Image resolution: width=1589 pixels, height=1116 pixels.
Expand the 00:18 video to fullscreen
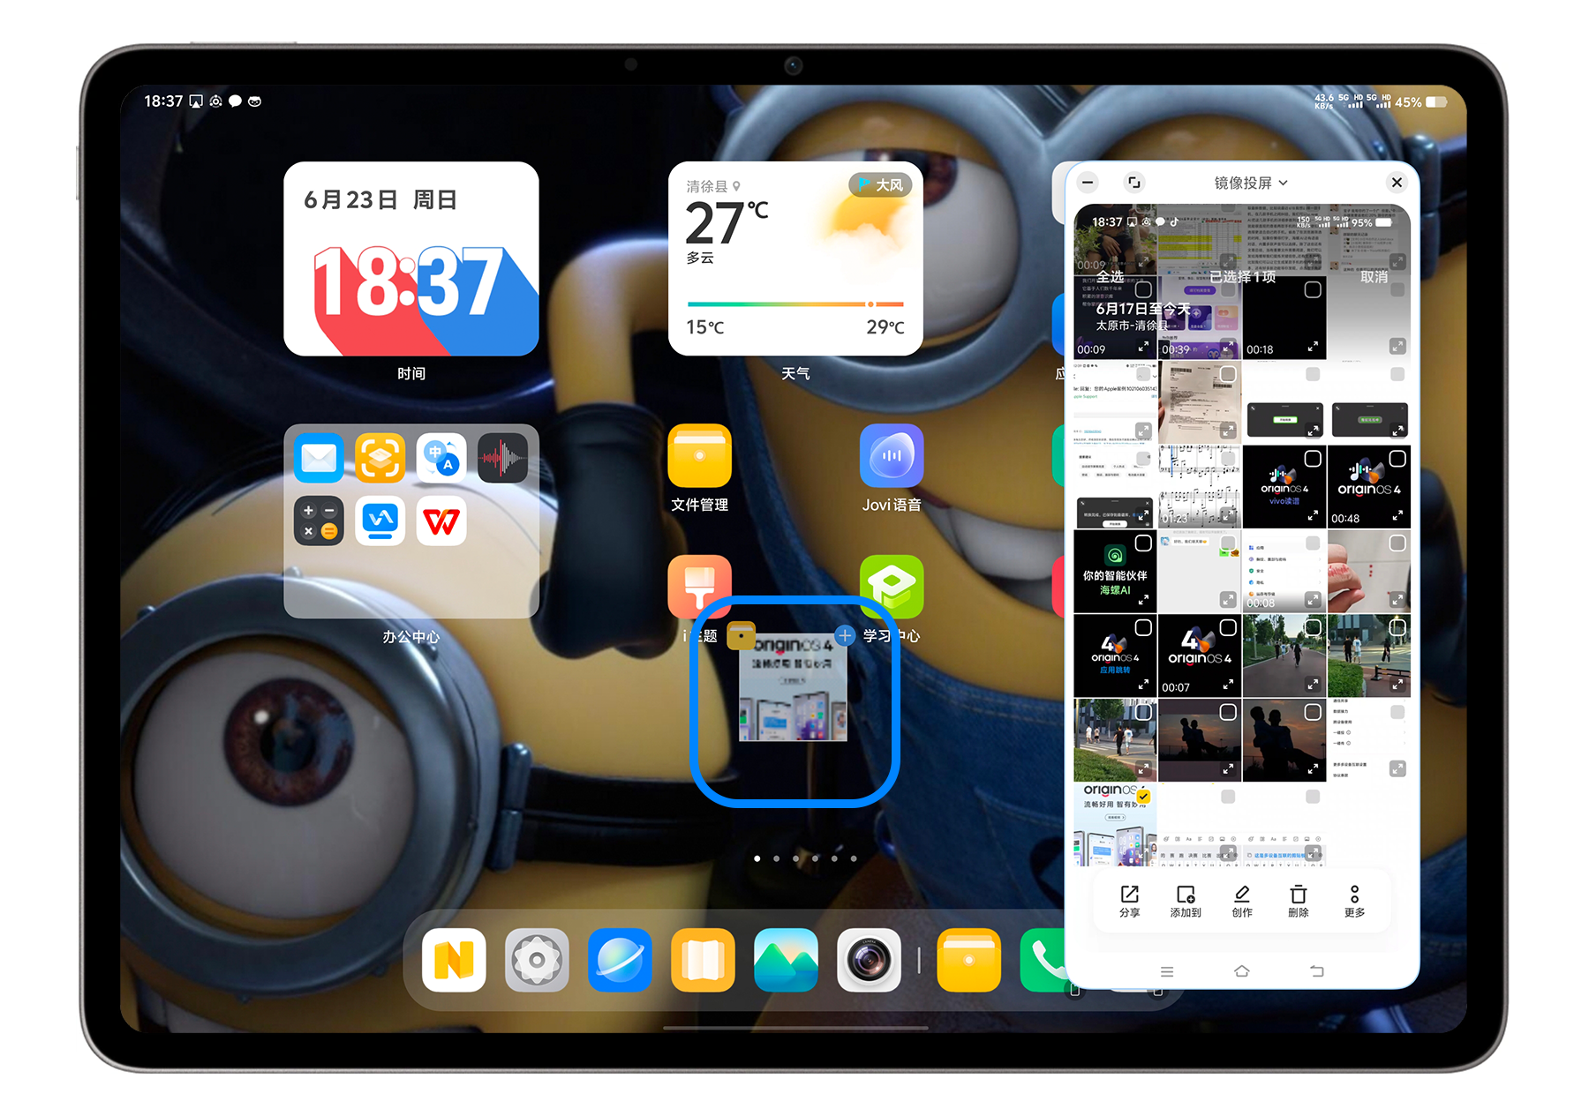tap(1313, 346)
